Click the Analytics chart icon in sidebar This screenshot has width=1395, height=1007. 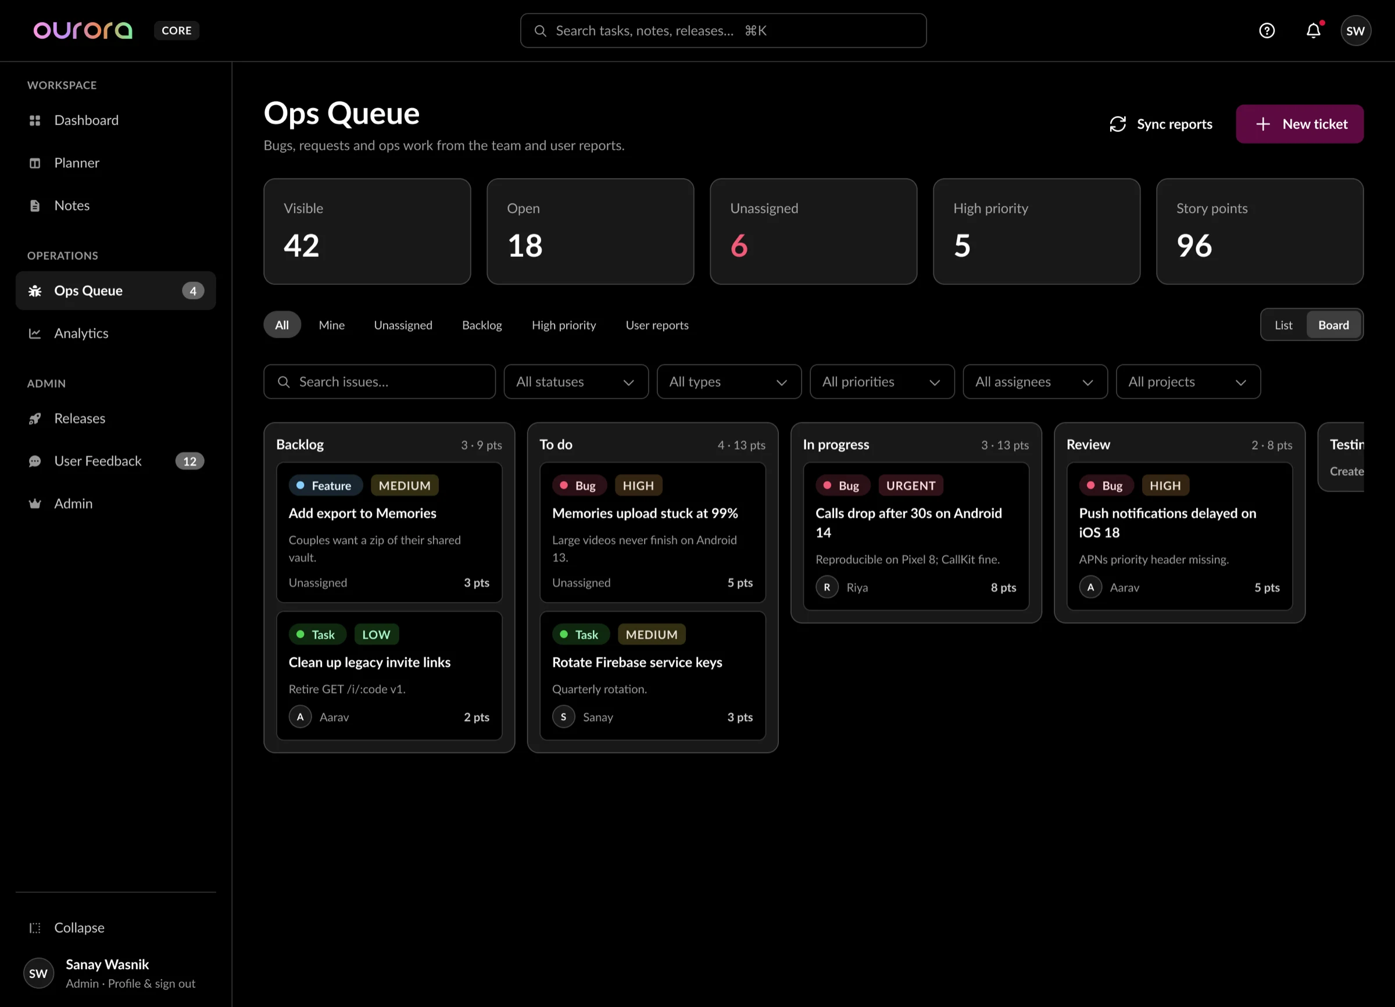[35, 333]
